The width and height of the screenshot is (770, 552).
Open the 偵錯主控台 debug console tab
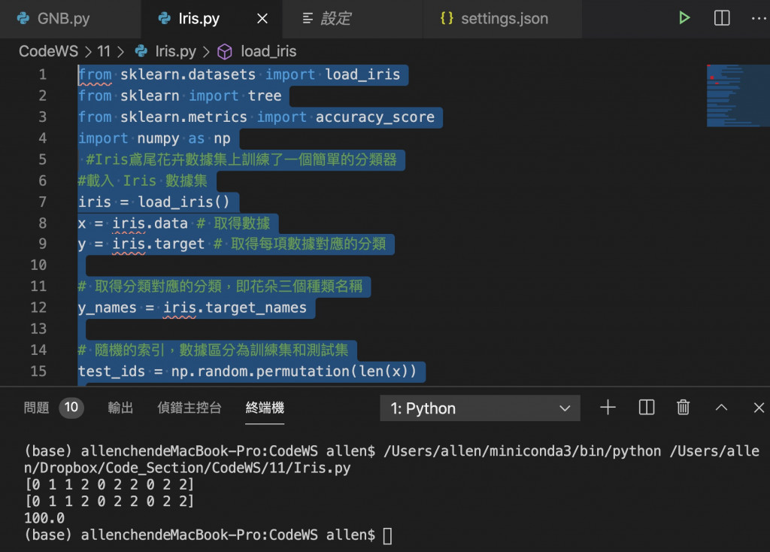pos(189,407)
